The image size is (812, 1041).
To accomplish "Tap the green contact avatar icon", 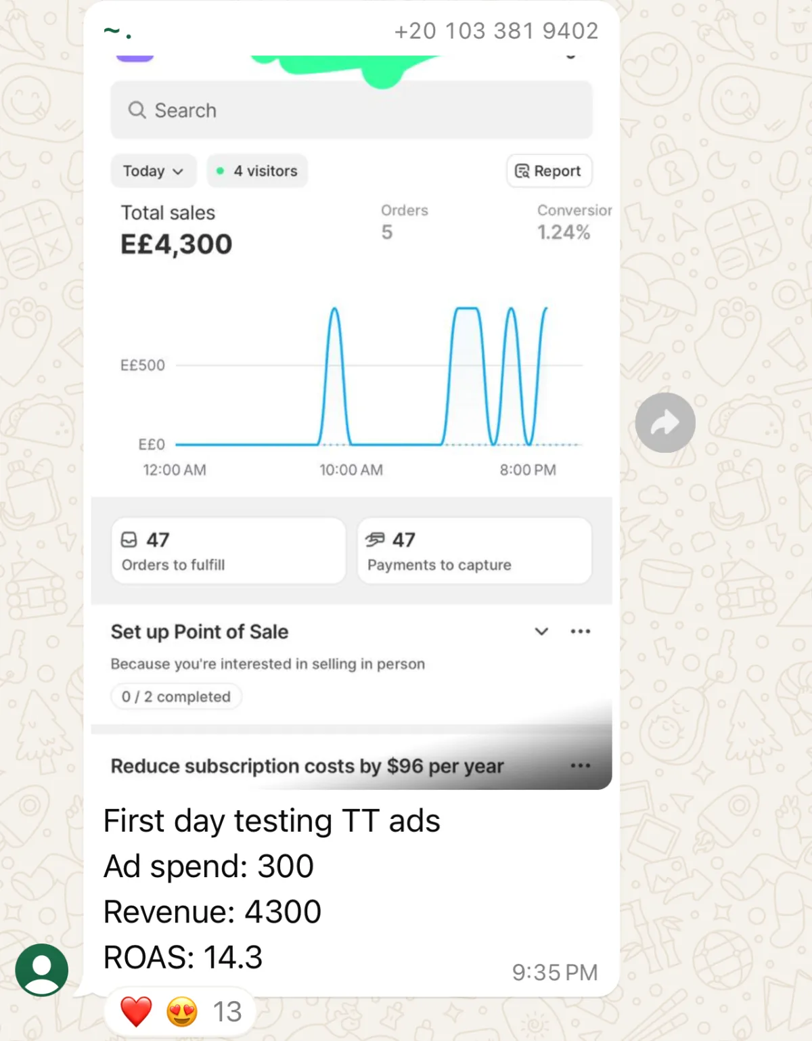I will [42, 969].
